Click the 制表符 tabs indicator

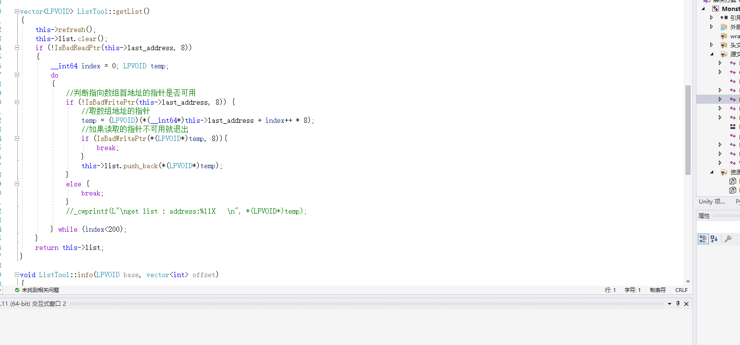coord(658,290)
